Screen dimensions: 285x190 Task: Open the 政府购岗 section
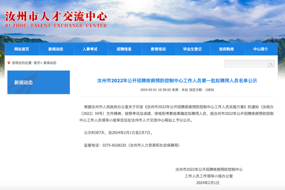[227, 49]
